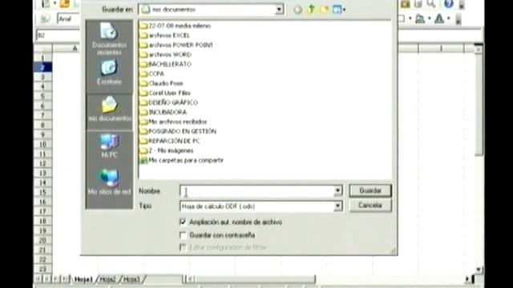513x288 pixels.
Task: Click first-sheet navigation arrow near tabs
Action: tap(38, 279)
